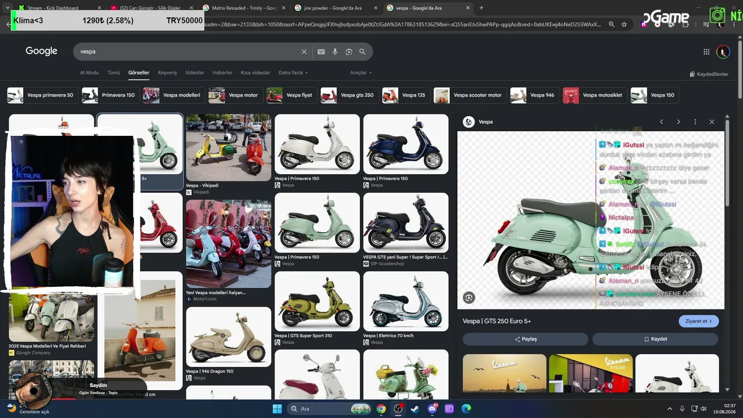Show hidden system tray icons

(x=670, y=409)
